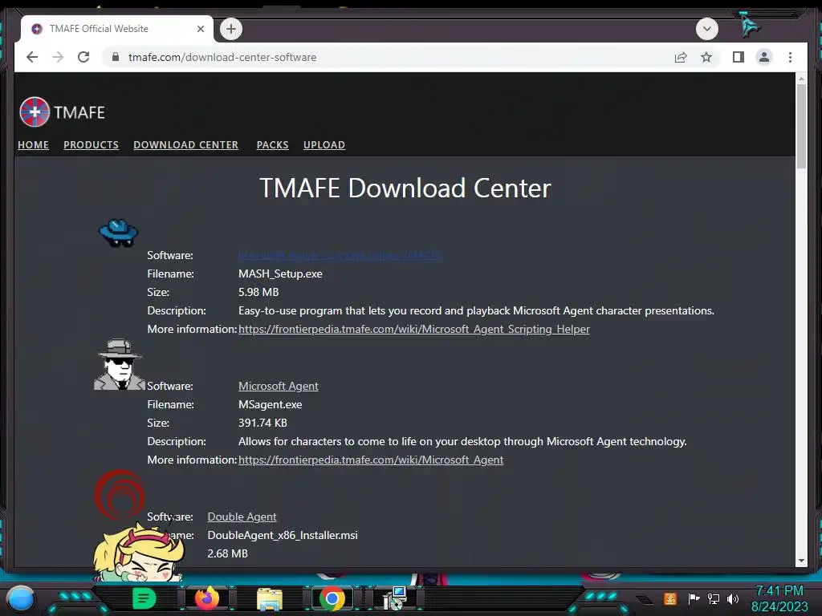Expand the tab search dropdown
This screenshot has width=822, height=616.
pyautogui.click(x=706, y=29)
